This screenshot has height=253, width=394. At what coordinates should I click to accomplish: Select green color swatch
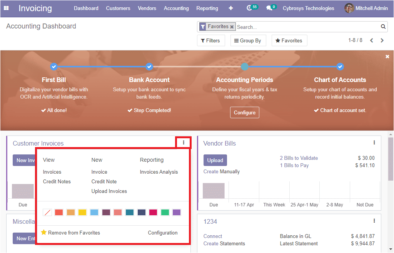coord(165,212)
